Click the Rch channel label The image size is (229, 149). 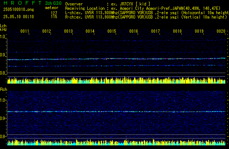coord(4,89)
